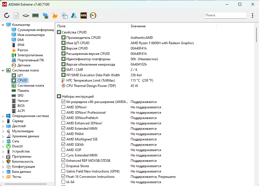This screenshot has height=186, width=259.
Task: Expand the Операционная система tree node
Action: tap(3, 116)
